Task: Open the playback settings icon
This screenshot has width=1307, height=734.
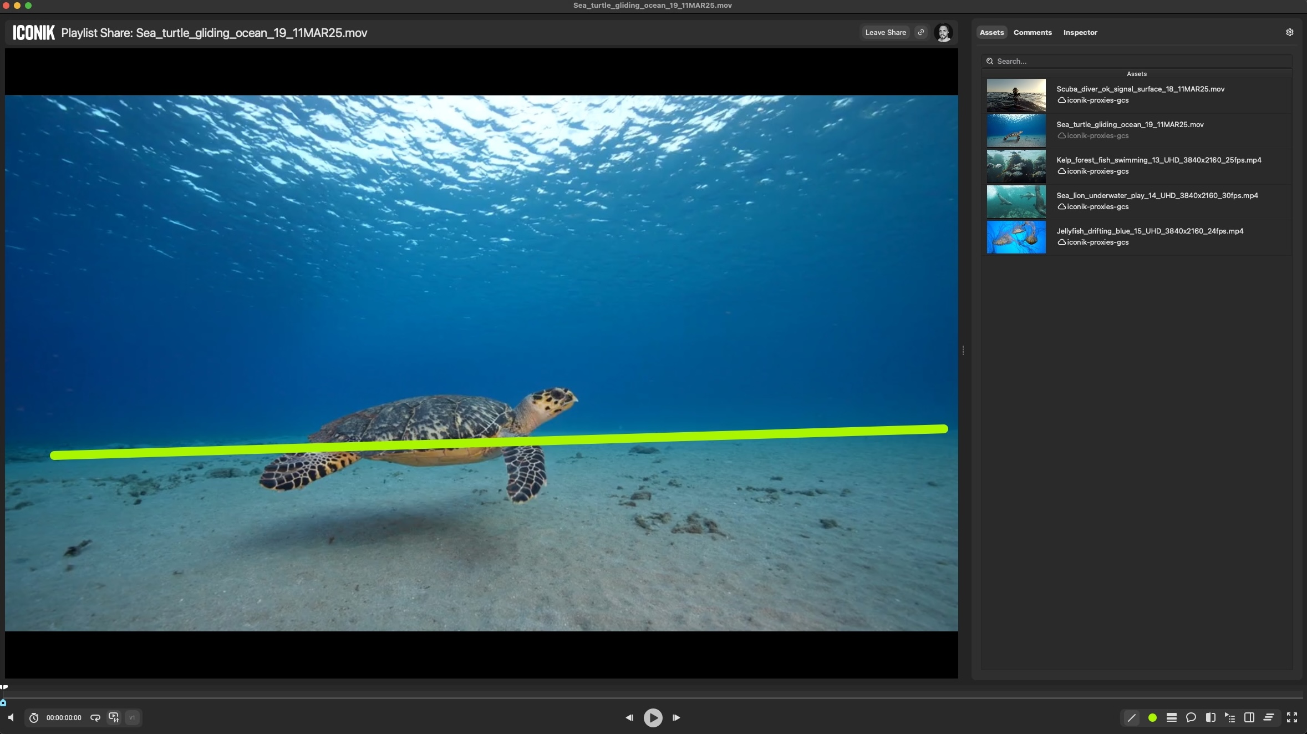Action: pos(114,717)
